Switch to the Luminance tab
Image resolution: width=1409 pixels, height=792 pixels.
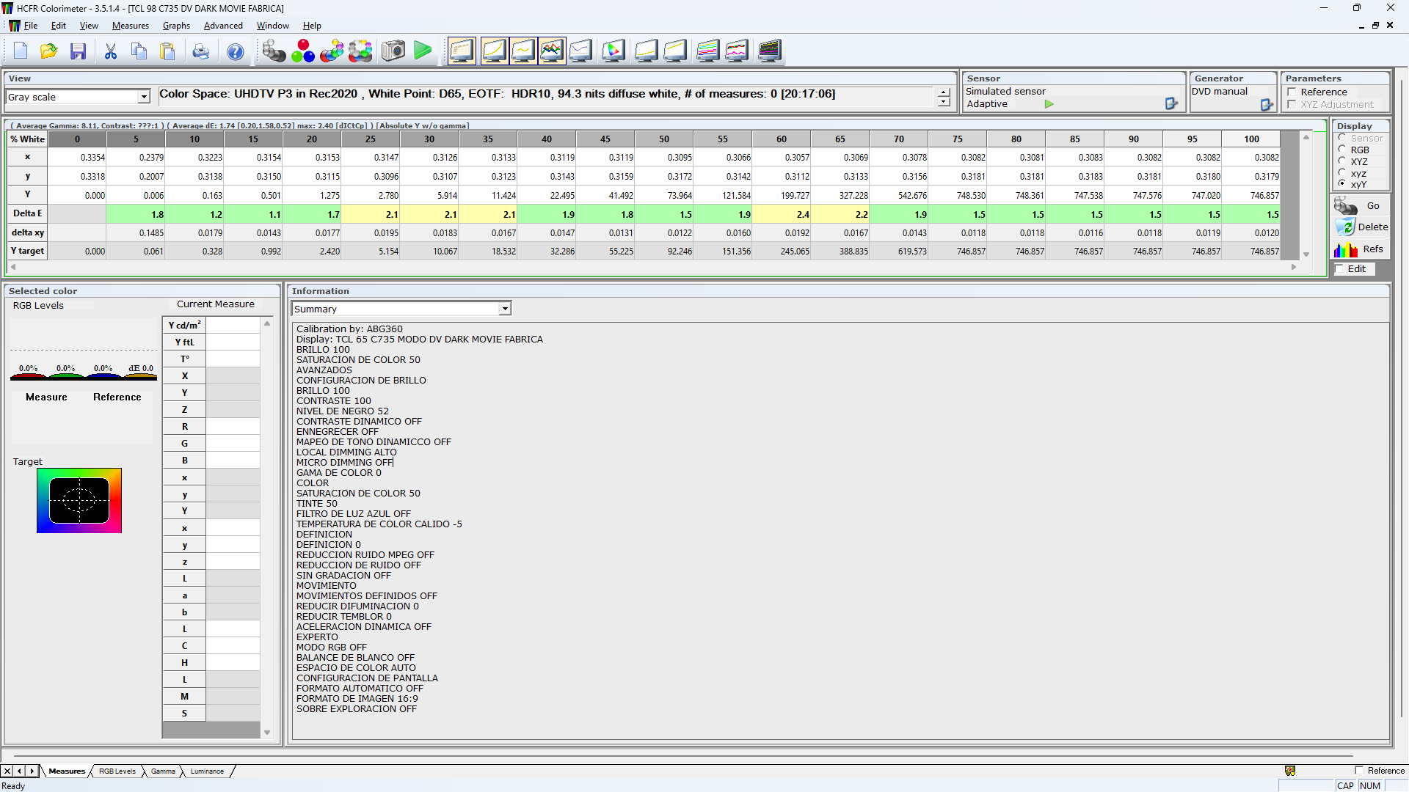coord(207,771)
